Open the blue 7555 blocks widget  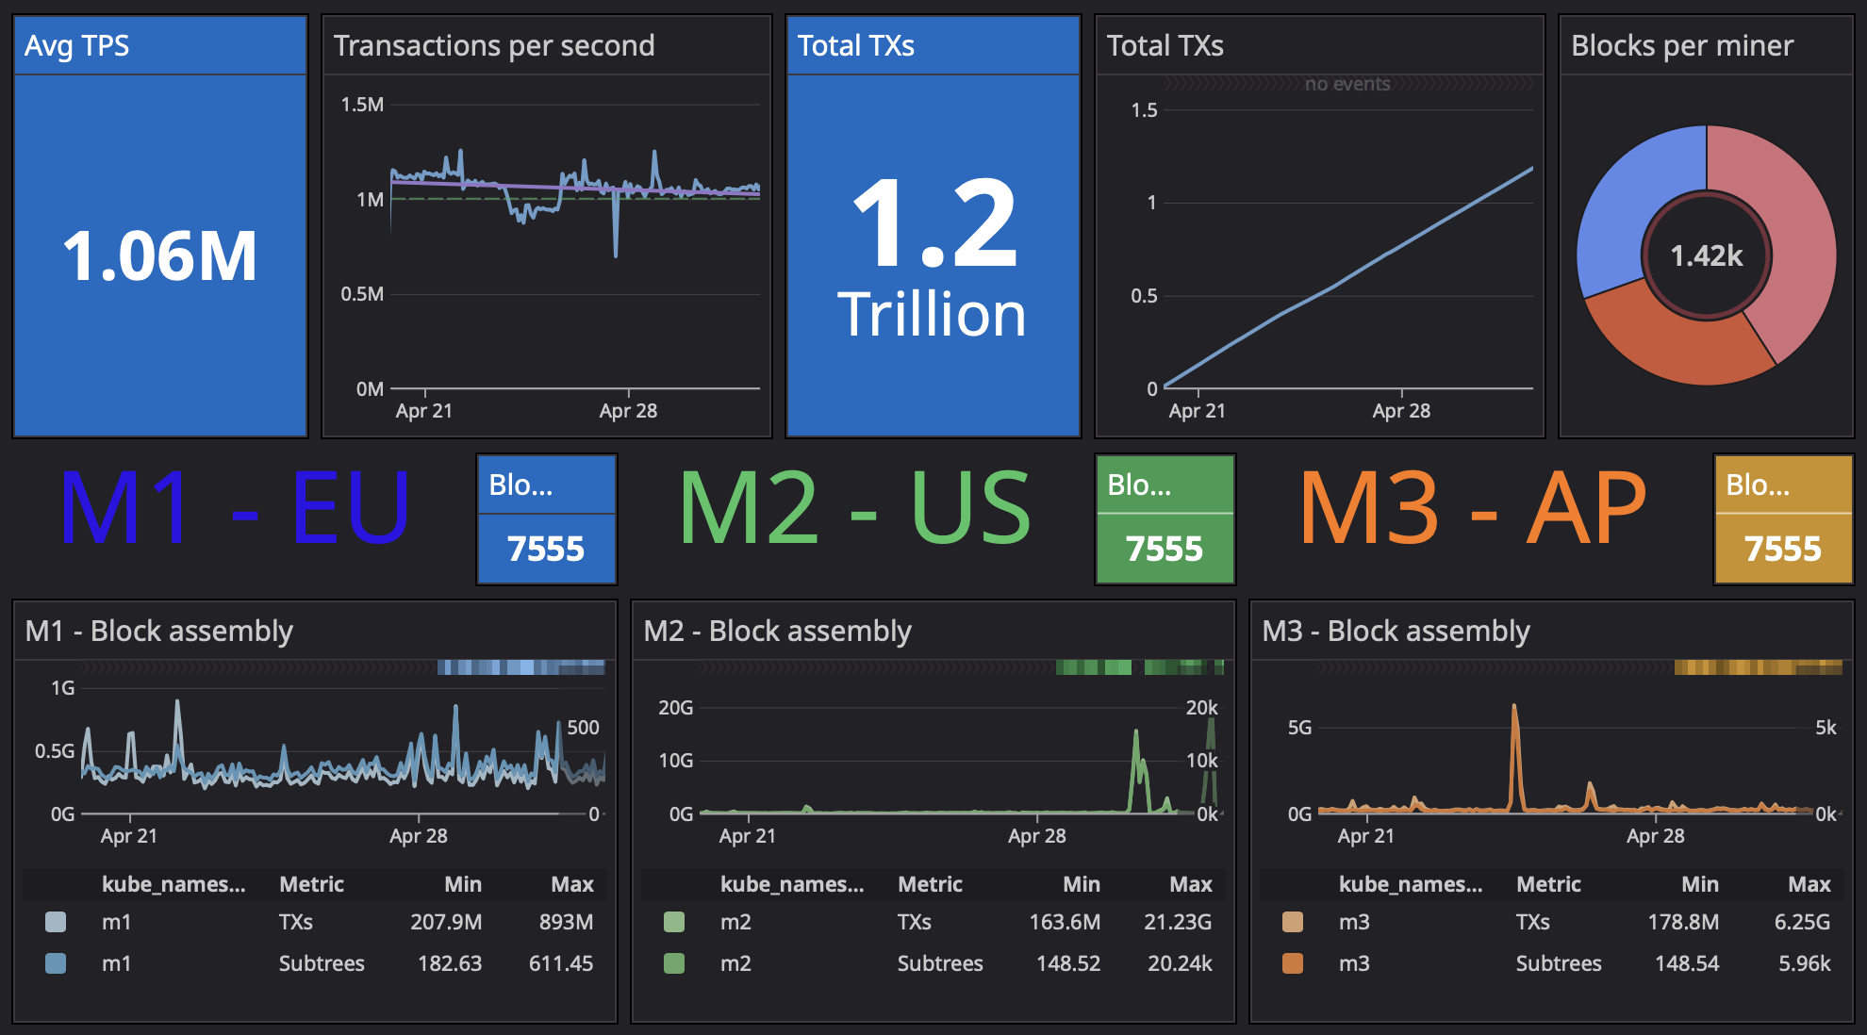(x=546, y=548)
